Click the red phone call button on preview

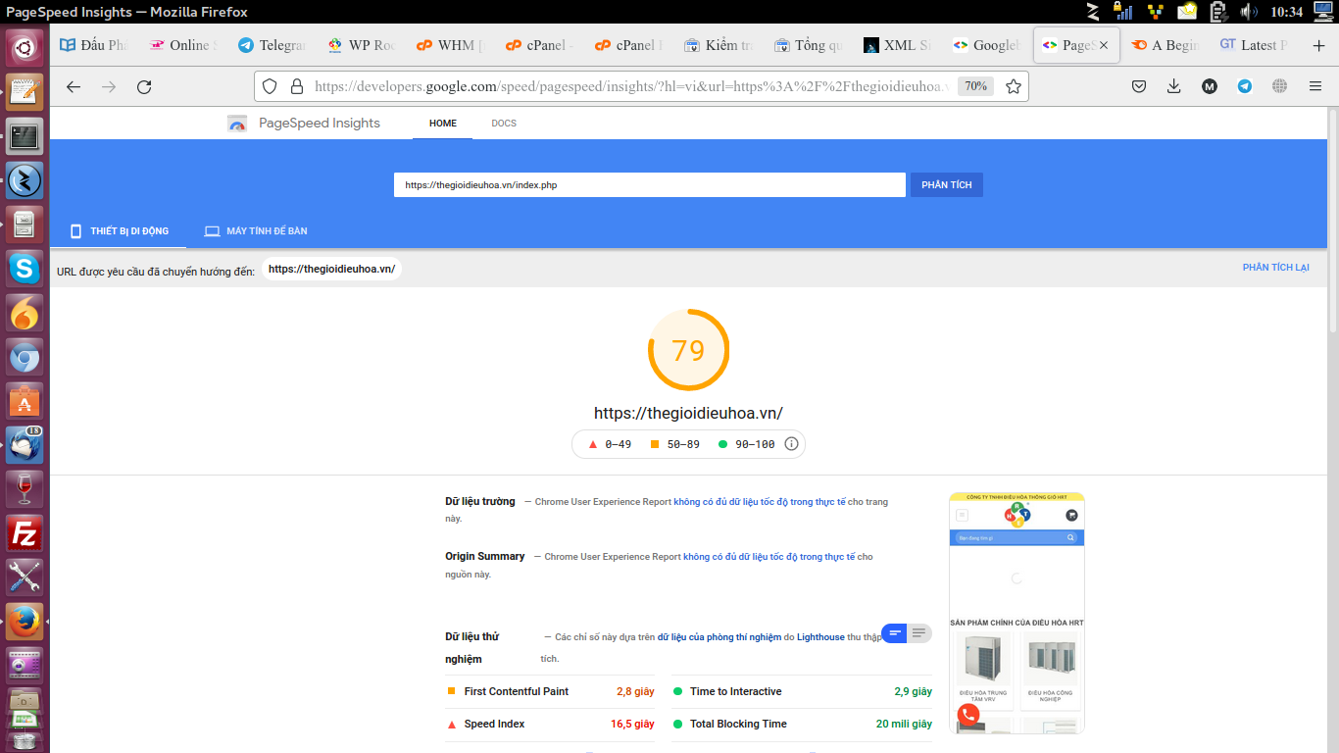pyautogui.click(x=968, y=715)
